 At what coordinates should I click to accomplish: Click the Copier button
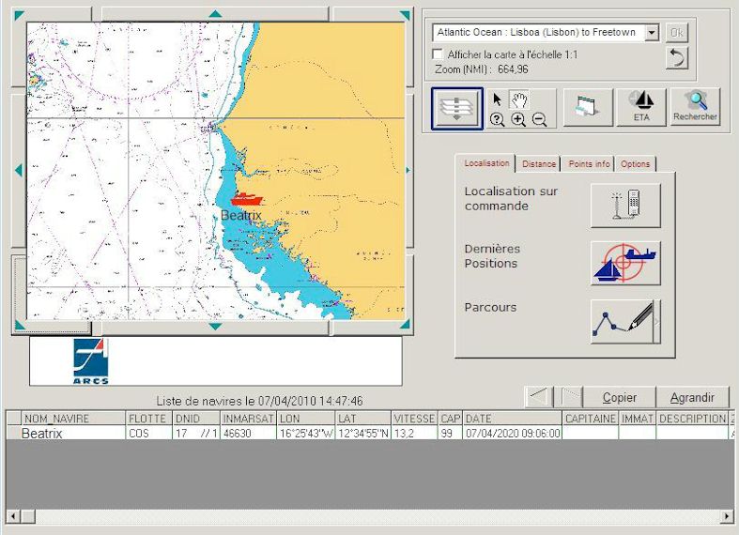pyautogui.click(x=620, y=397)
